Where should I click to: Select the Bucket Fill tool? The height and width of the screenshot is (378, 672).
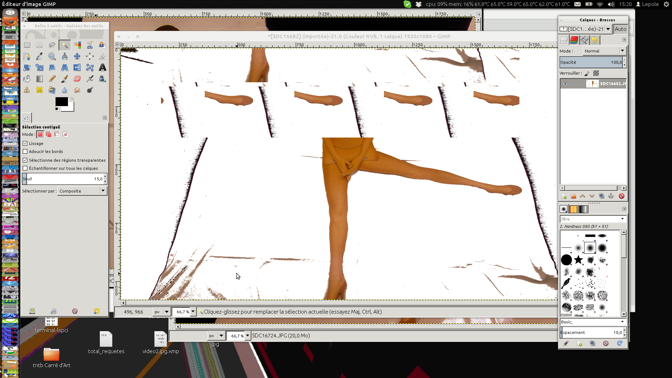pyautogui.click(x=27, y=79)
